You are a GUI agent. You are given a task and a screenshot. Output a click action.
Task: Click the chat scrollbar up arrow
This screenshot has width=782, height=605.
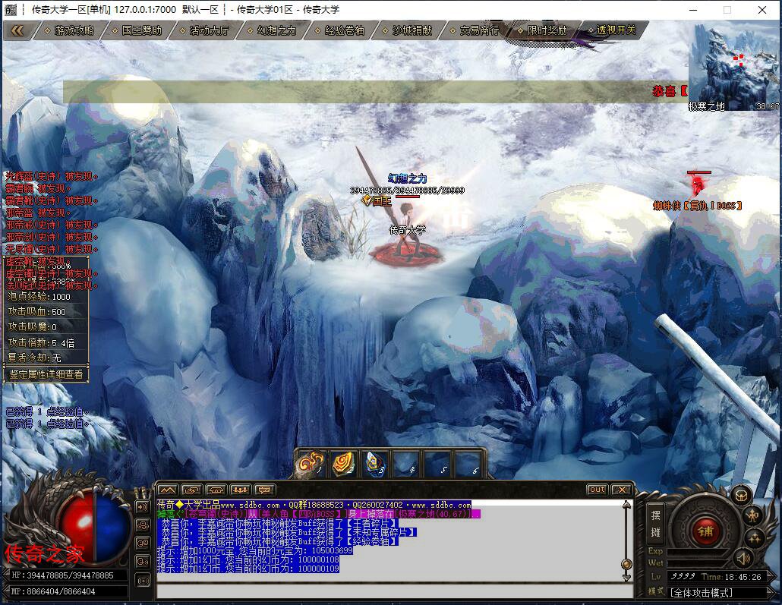pyautogui.click(x=626, y=506)
